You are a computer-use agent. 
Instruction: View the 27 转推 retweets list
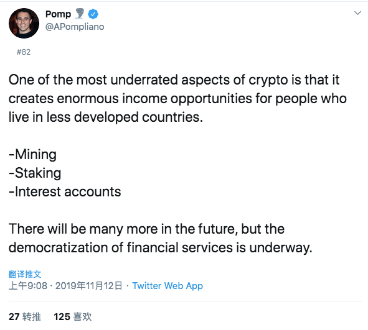[x=25, y=317]
